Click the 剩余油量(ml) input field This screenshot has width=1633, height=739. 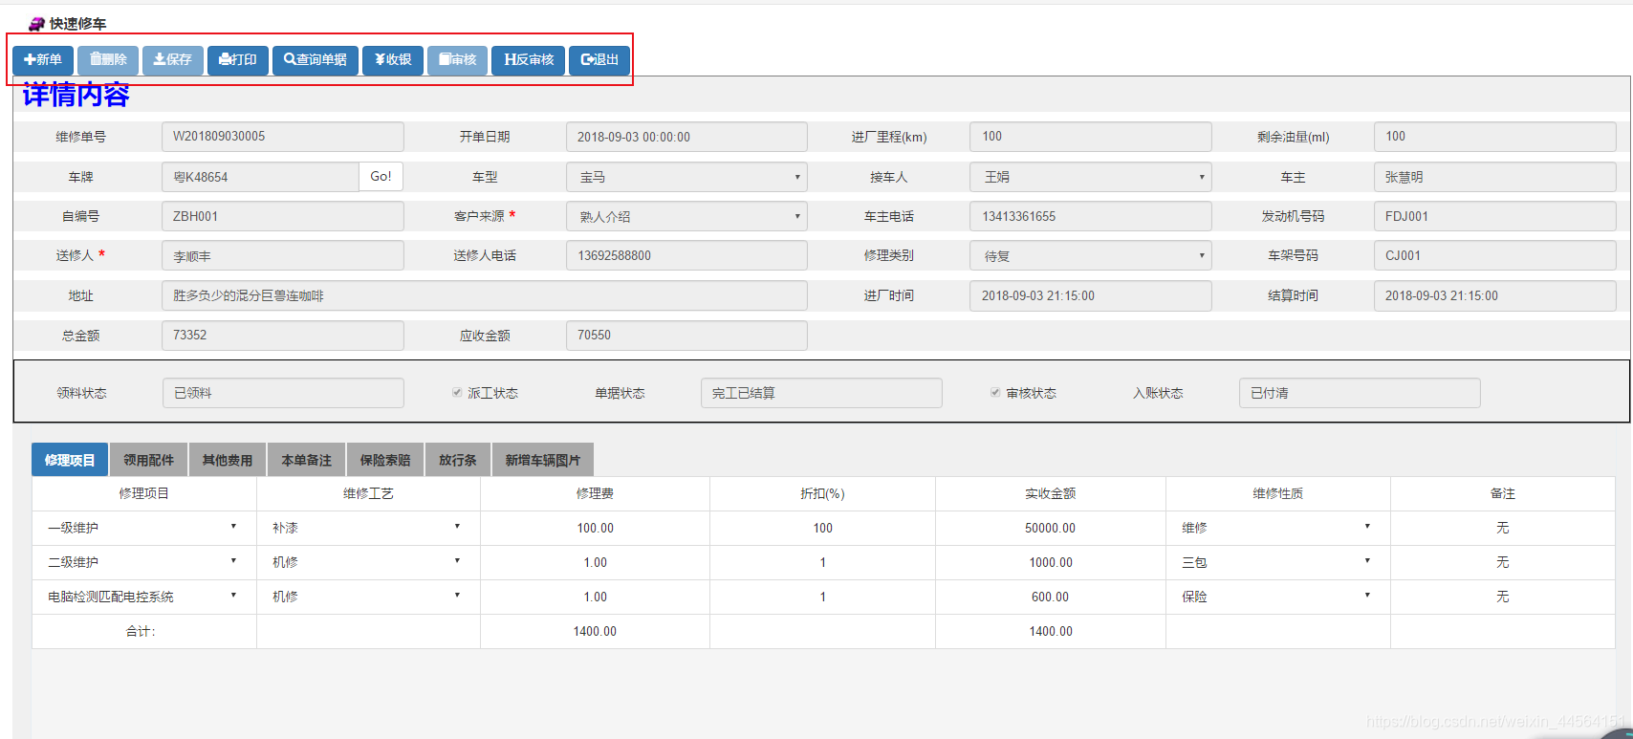[x=1495, y=137]
